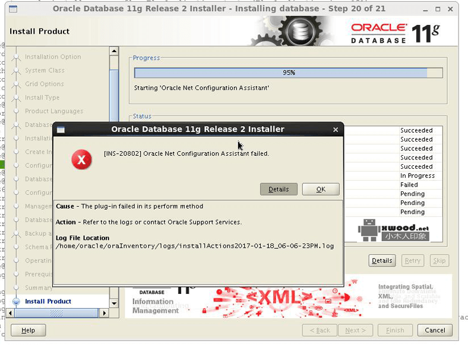Open Details below the status list

[382, 261]
